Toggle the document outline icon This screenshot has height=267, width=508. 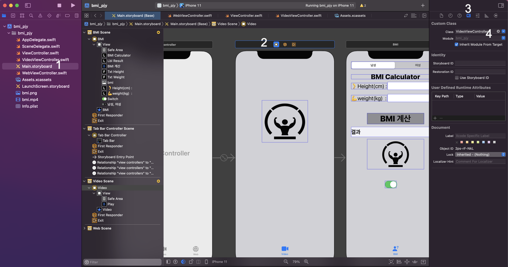[168, 262]
